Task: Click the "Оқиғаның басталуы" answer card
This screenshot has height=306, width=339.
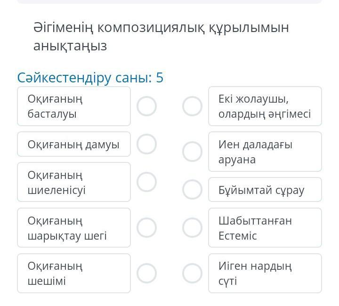Action: pyautogui.click(x=74, y=106)
